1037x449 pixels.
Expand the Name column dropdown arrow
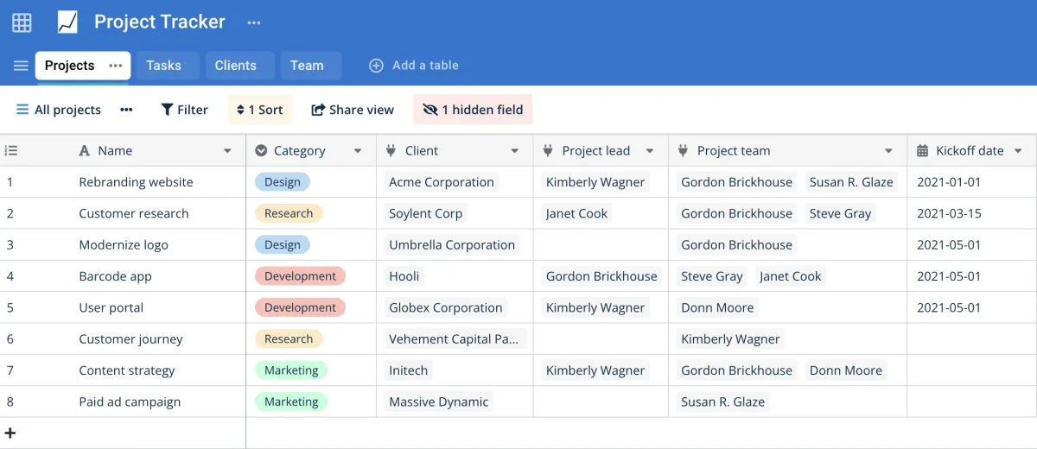pyautogui.click(x=227, y=151)
